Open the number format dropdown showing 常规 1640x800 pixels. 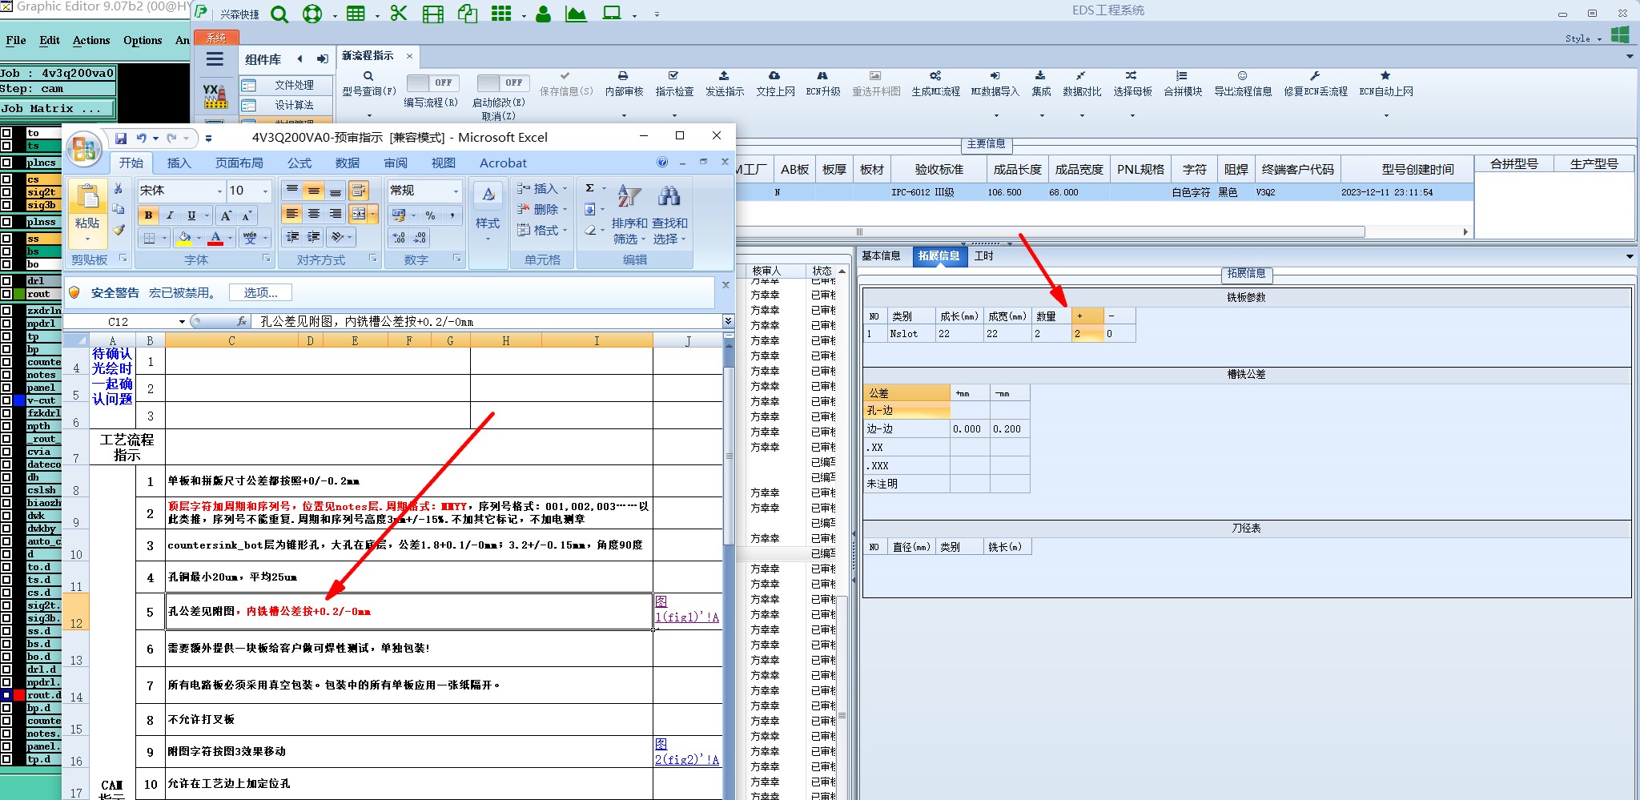(x=456, y=191)
